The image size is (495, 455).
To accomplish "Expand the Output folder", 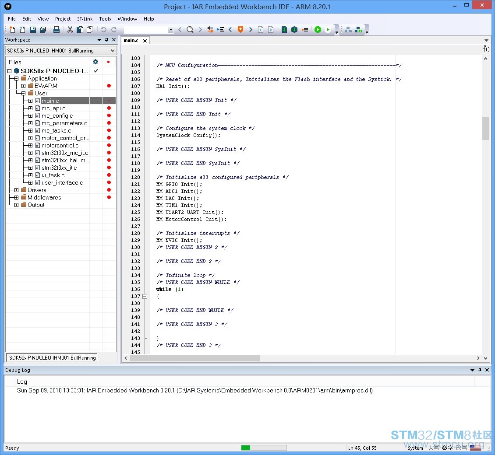I will tap(16, 205).
